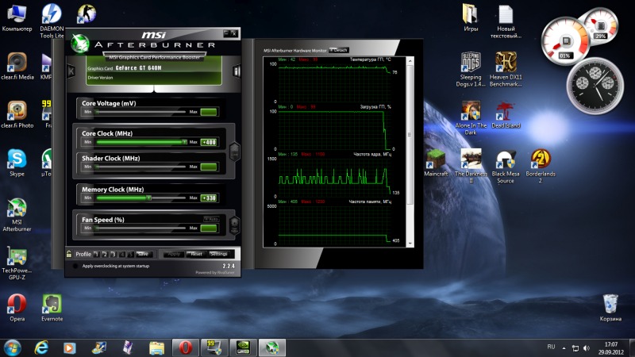Screen dimensions: 635x357
Task: Open the information i button in Afterburner
Action: pyautogui.click(x=236, y=71)
